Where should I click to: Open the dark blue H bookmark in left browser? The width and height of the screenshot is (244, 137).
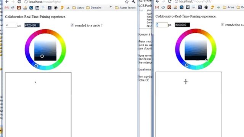[50, 8]
